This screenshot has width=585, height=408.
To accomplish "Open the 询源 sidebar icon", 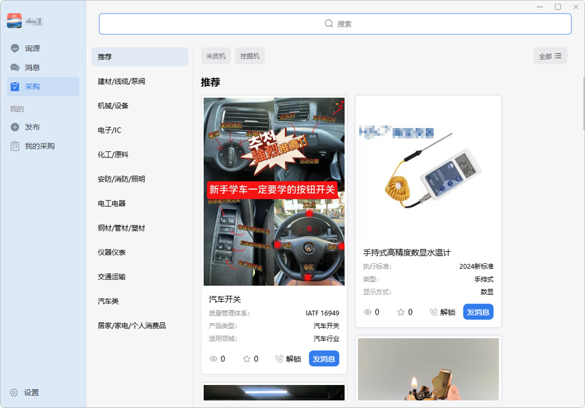I will (x=15, y=48).
